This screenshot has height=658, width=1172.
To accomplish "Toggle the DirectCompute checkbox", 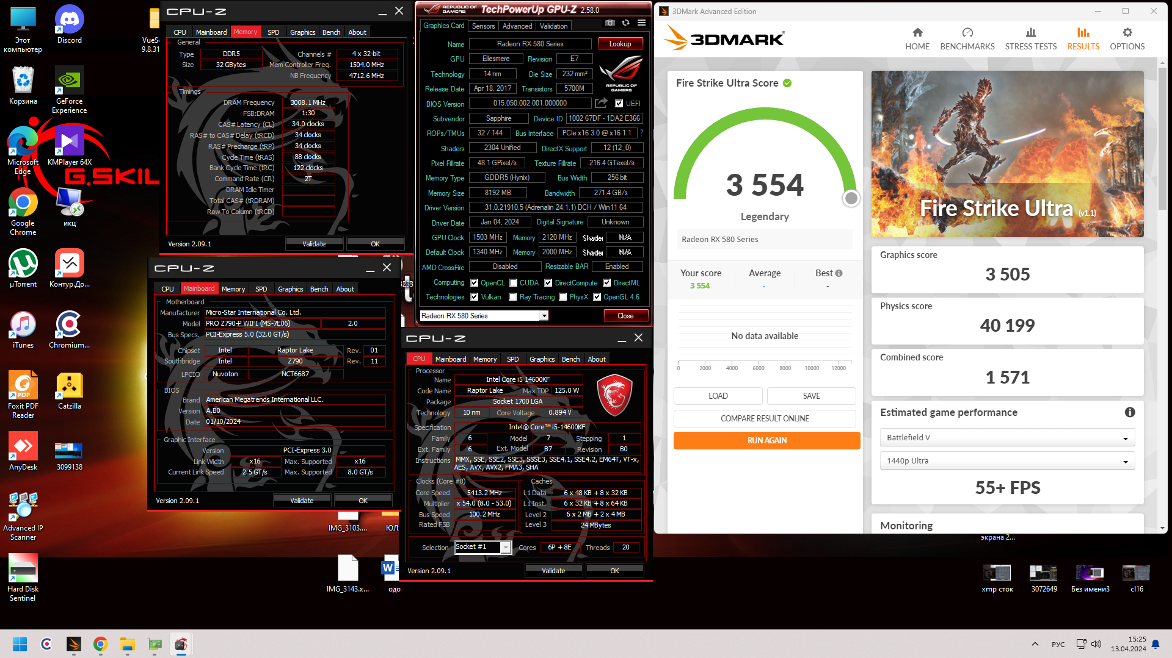I will coord(548,283).
